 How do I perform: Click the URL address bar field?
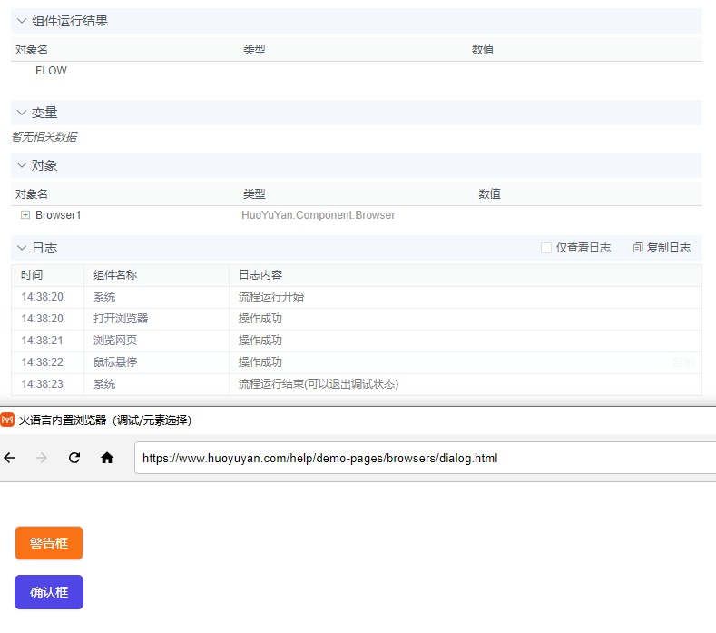point(417,458)
